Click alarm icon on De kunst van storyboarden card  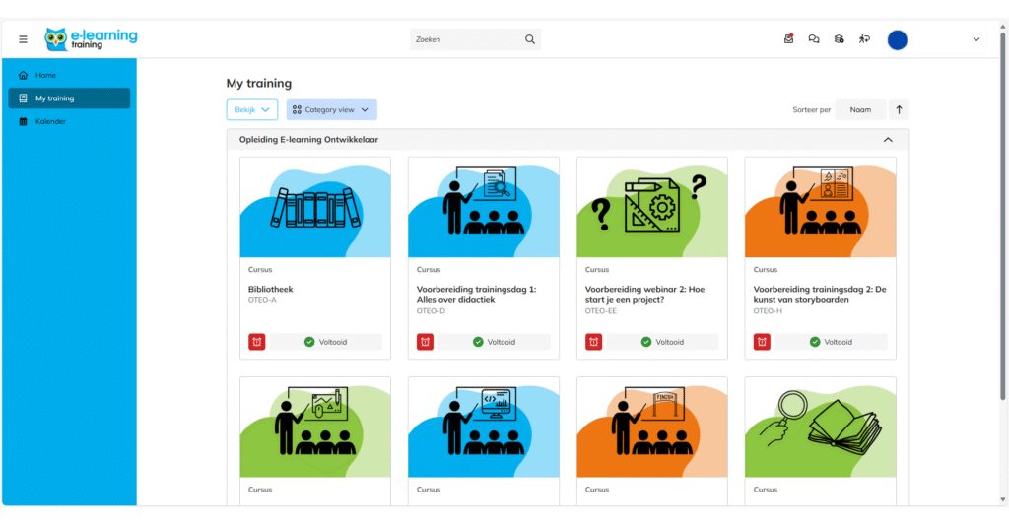click(x=763, y=342)
